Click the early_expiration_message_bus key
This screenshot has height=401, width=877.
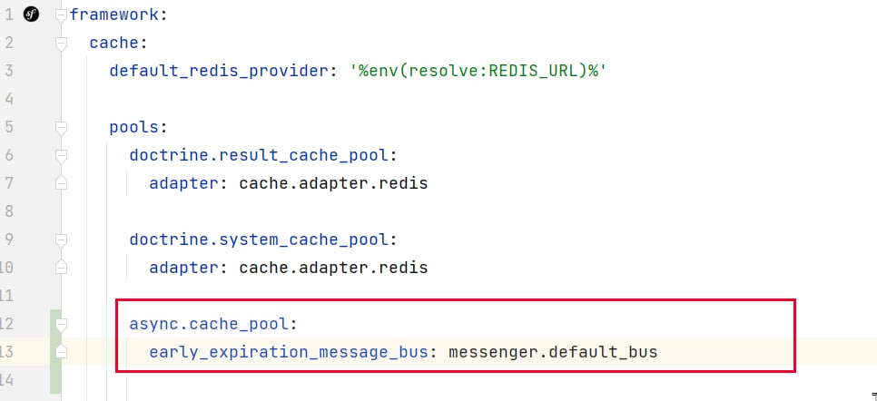(288, 352)
